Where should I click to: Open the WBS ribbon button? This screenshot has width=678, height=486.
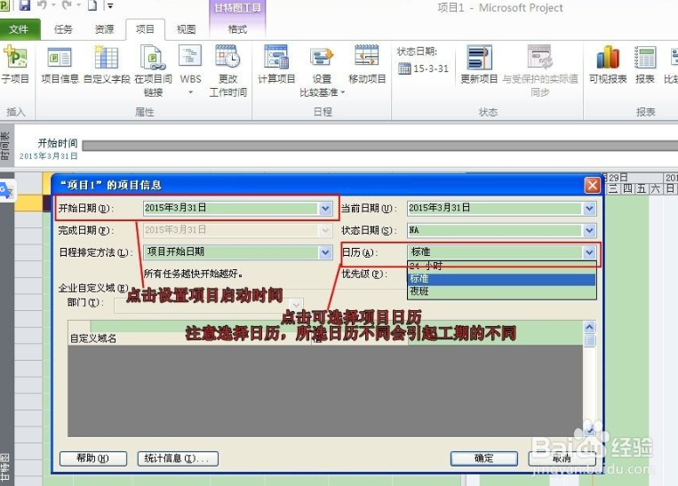tap(190, 60)
